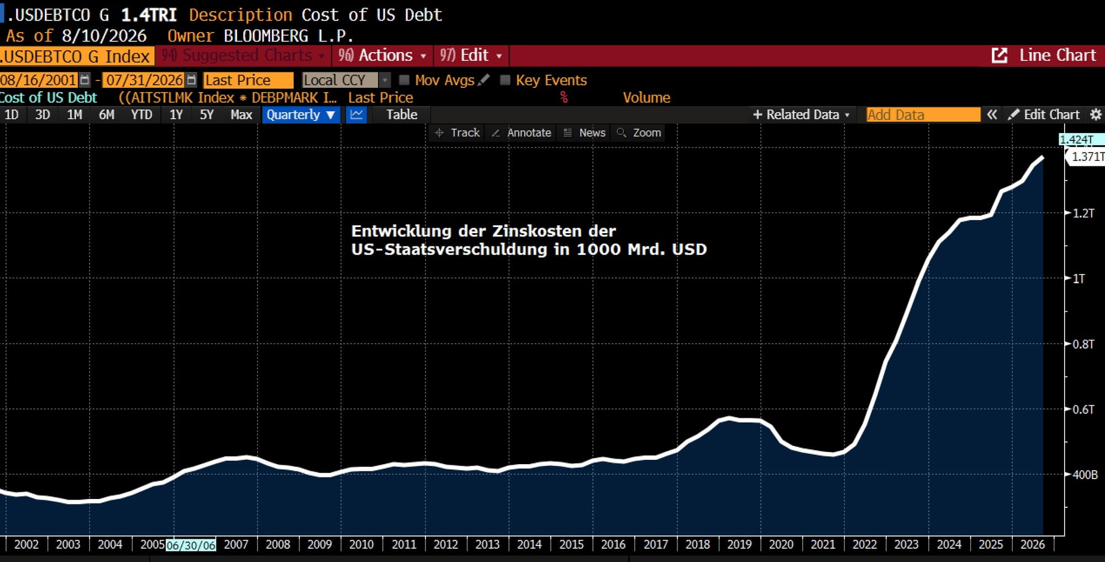Click the end date field 07/31/2026

(145, 80)
